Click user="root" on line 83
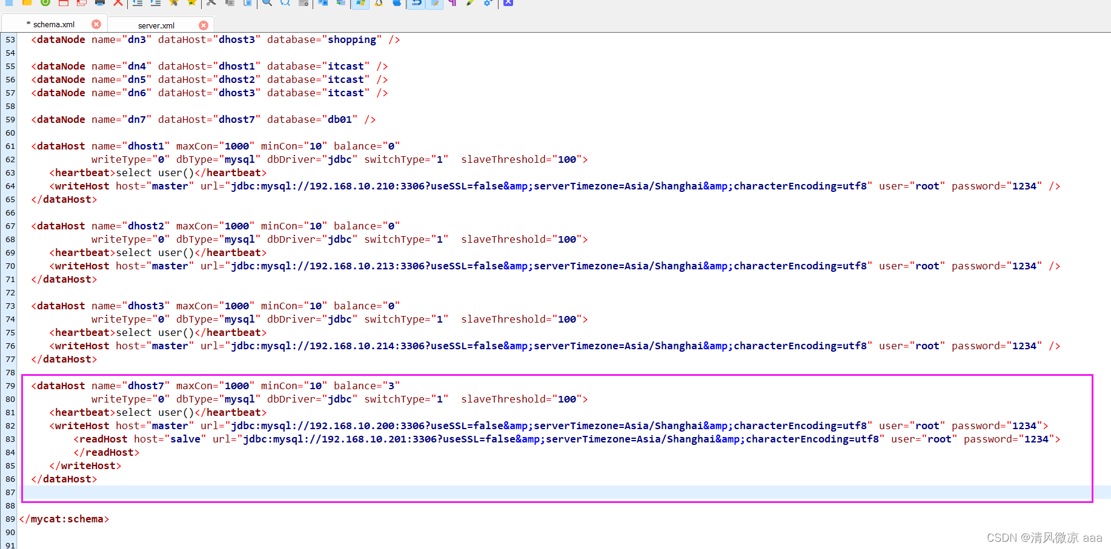 point(924,439)
